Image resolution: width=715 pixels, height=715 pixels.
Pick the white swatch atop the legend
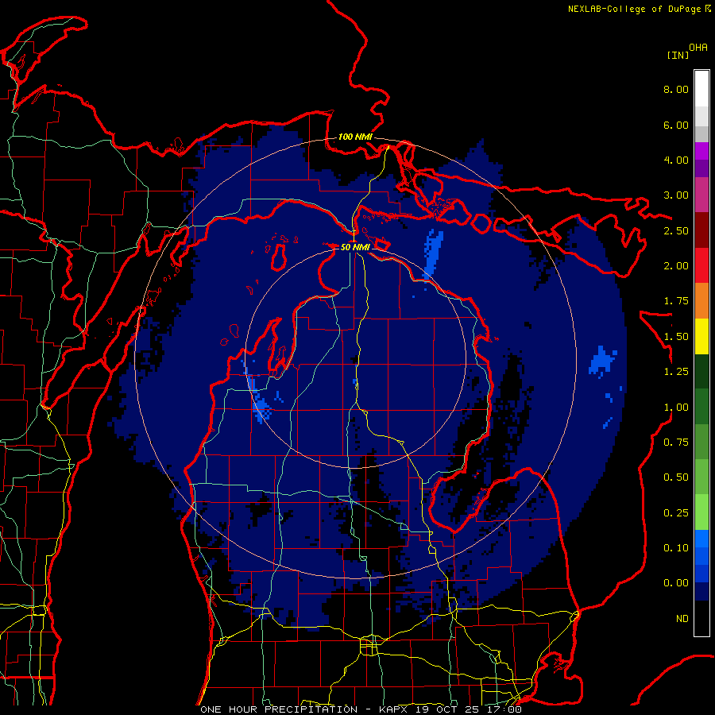pos(701,88)
